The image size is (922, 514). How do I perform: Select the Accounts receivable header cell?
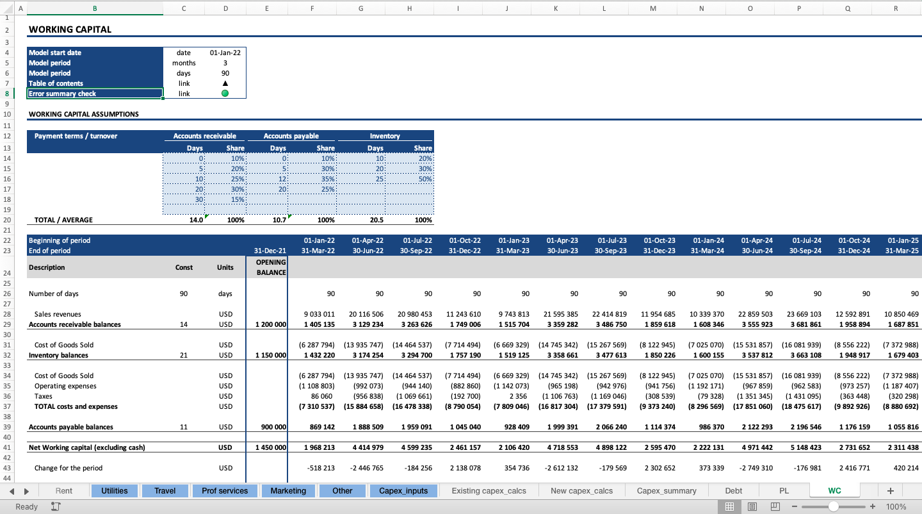click(205, 136)
